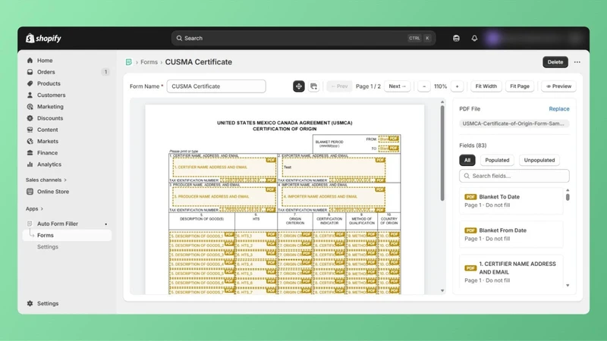Click the Analytics bar chart icon
Screen dimensions: 607x341
[30, 164]
